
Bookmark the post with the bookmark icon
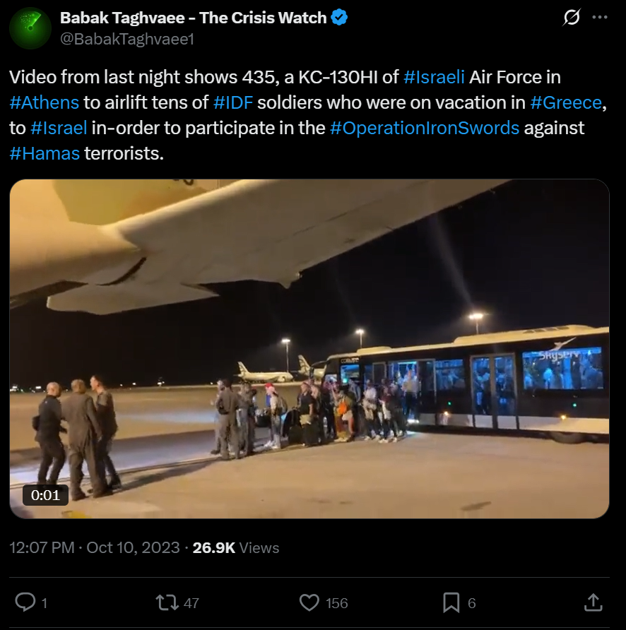(x=451, y=602)
